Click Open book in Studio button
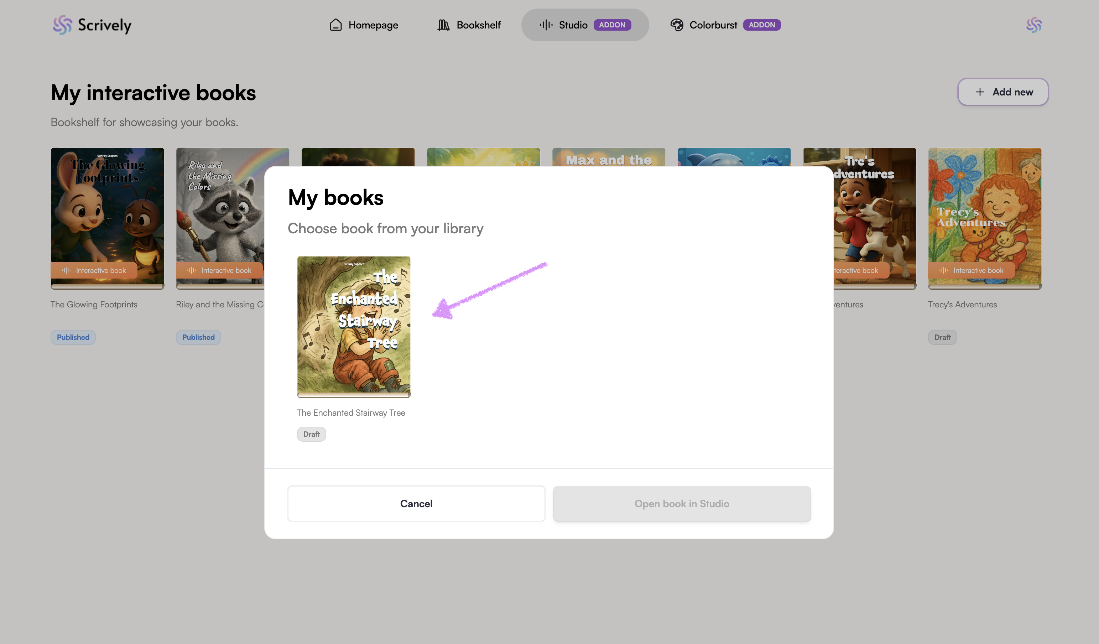The height and width of the screenshot is (644, 1099). click(x=682, y=504)
